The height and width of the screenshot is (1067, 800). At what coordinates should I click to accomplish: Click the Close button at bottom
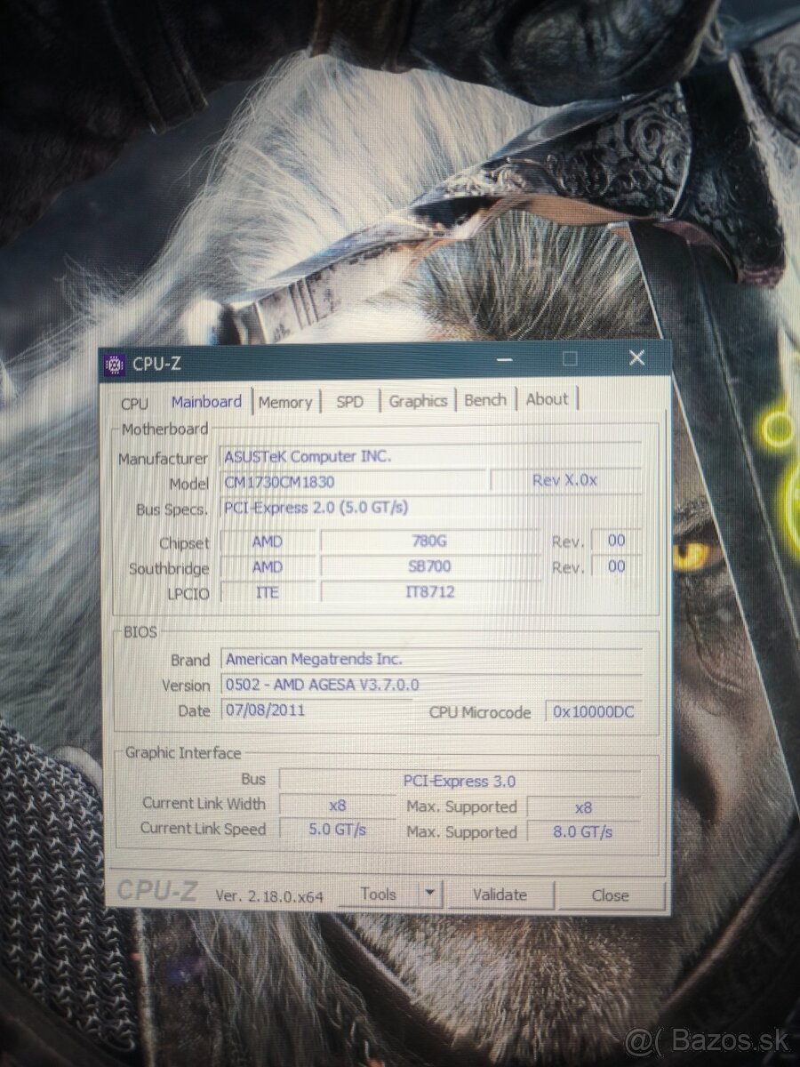[610, 895]
